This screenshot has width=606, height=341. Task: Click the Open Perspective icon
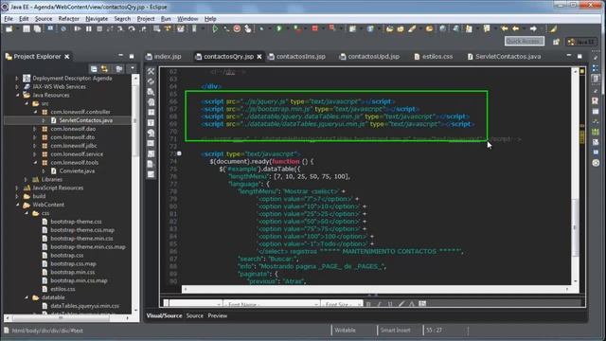click(x=556, y=42)
